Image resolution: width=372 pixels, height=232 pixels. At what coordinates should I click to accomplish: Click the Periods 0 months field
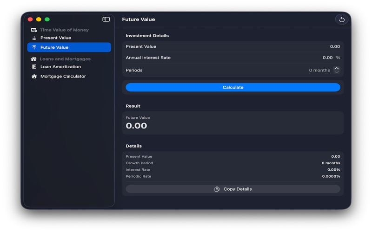(x=319, y=71)
